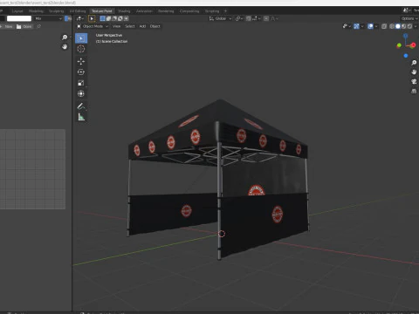This screenshot has height=314, width=419.
Task: Choose the second selection mode icon
Action: (108, 18)
